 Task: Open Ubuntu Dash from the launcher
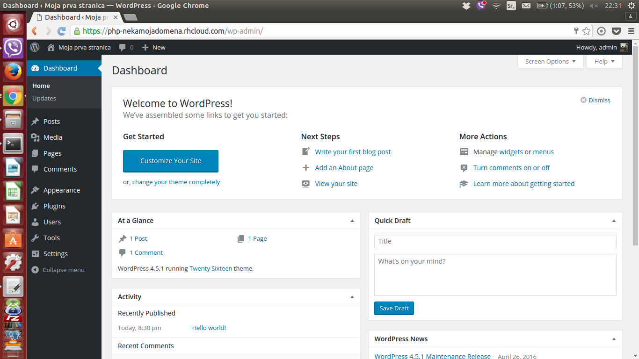click(x=13, y=24)
